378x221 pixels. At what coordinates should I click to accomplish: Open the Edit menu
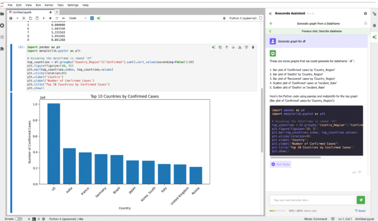pyautogui.click(x=19, y=5)
